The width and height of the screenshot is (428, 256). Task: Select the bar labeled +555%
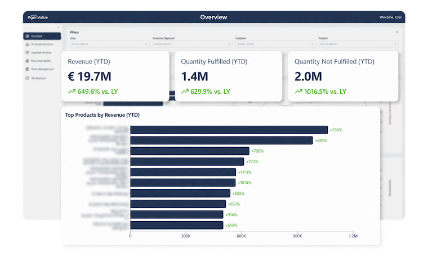(180, 194)
